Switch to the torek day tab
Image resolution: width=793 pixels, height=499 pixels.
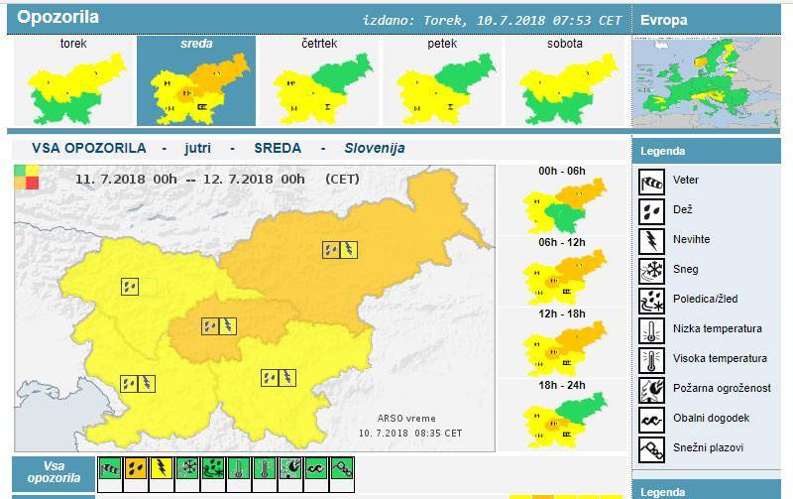click(x=72, y=81)
